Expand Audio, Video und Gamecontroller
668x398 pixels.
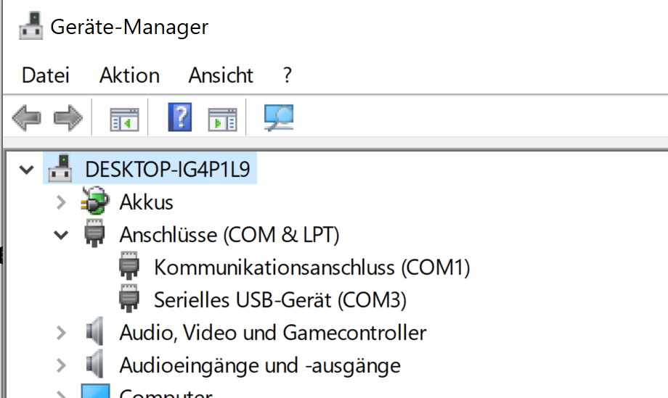(61, 333)
